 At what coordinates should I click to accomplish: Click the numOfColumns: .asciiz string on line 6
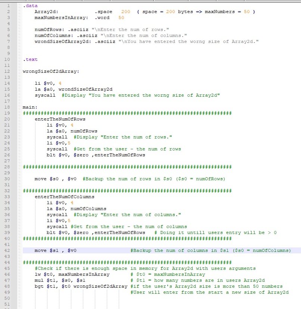coord(111,36)
